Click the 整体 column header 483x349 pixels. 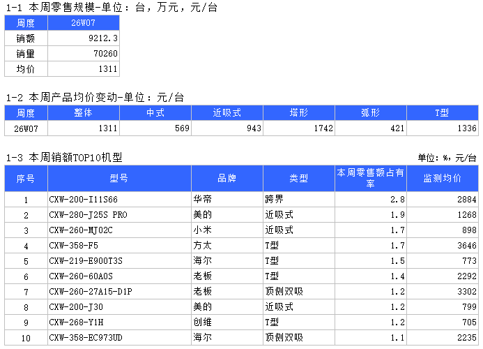coord(83,113)
